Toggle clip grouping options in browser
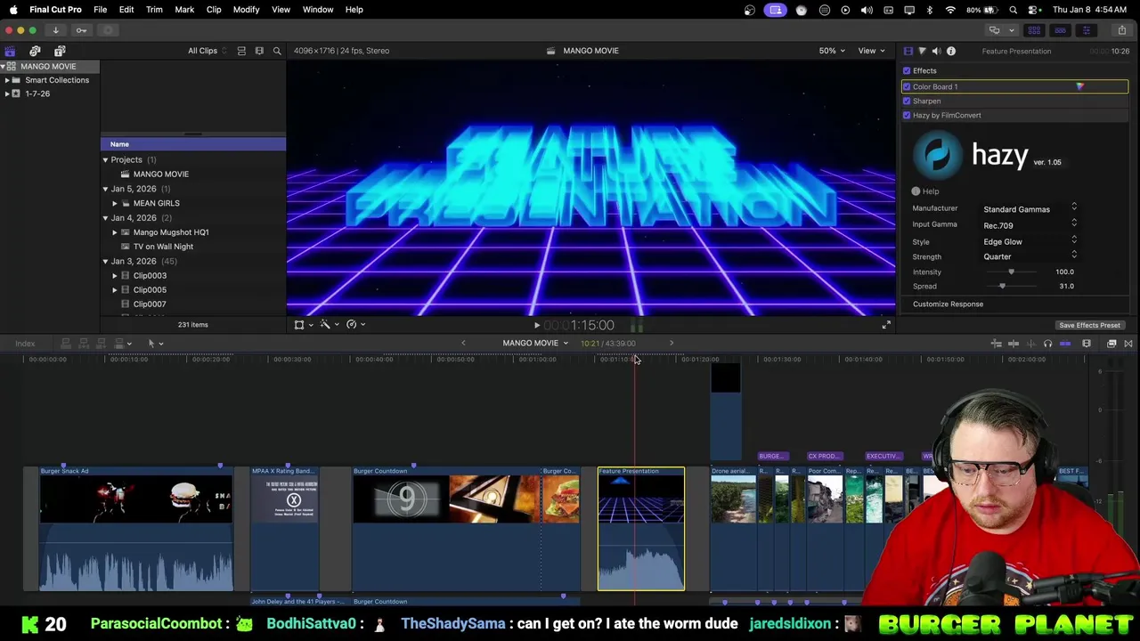The image size is (1140, 641). click(241, 51)
